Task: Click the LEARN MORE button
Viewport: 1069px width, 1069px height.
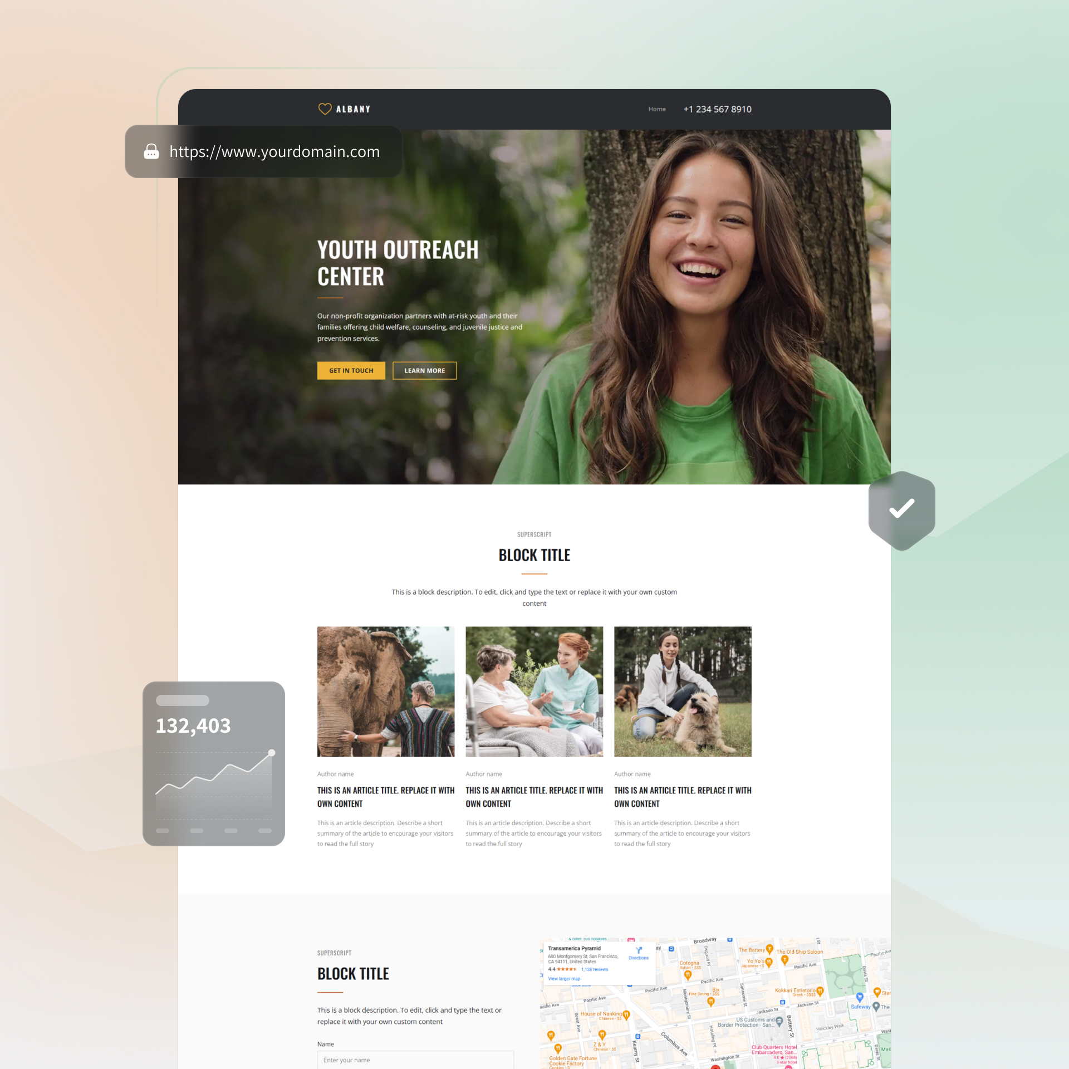Action: click(x=424, y=370)
